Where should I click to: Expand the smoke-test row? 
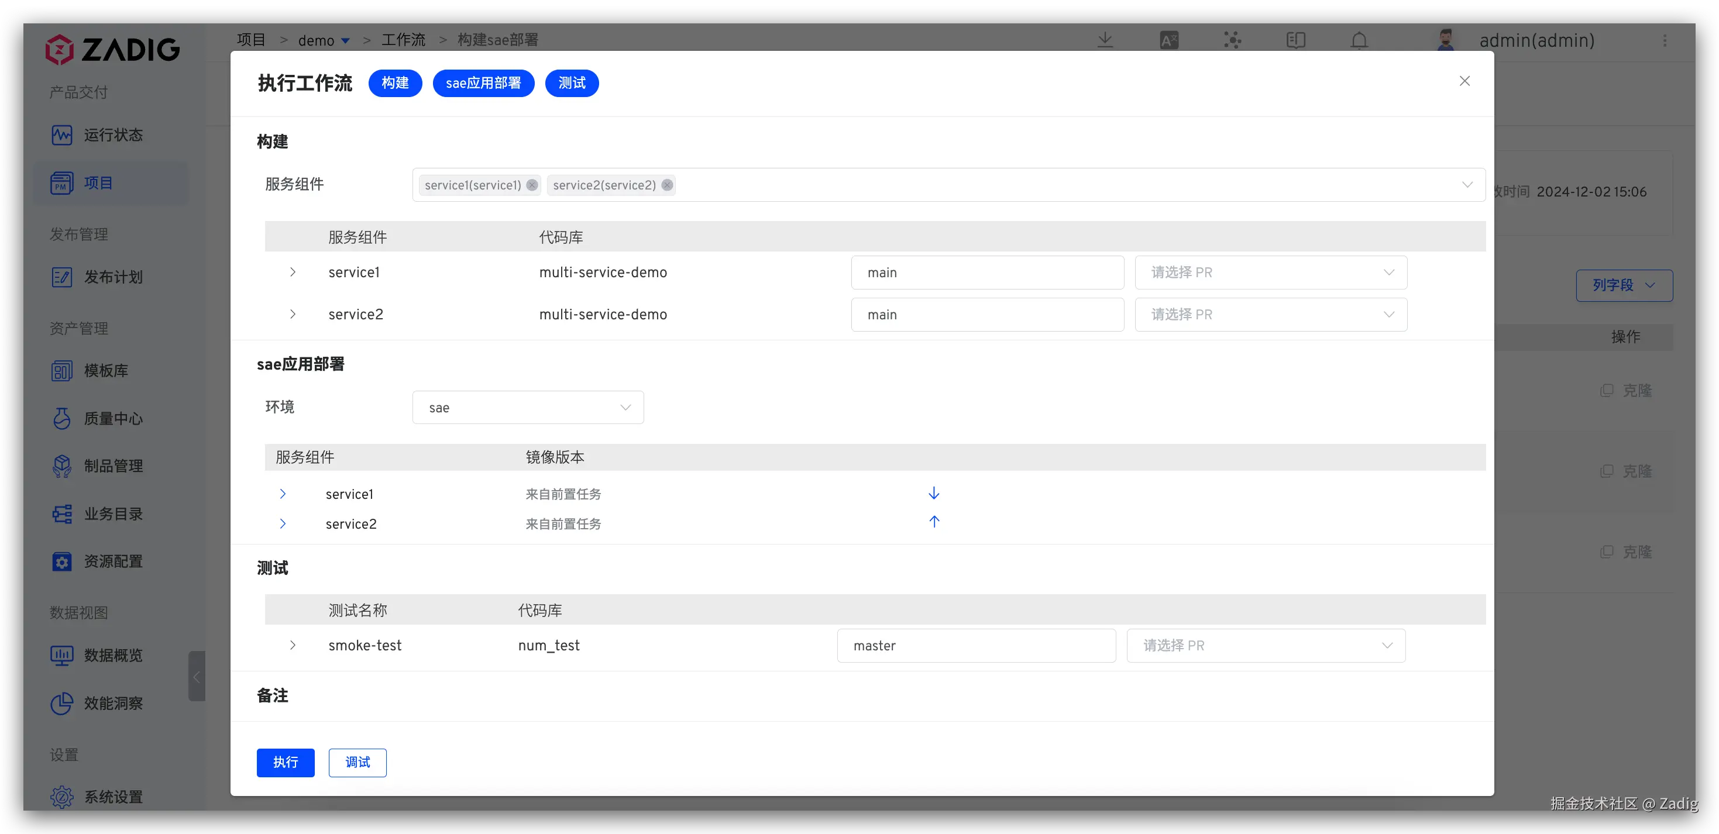click(x=293, y=645)
